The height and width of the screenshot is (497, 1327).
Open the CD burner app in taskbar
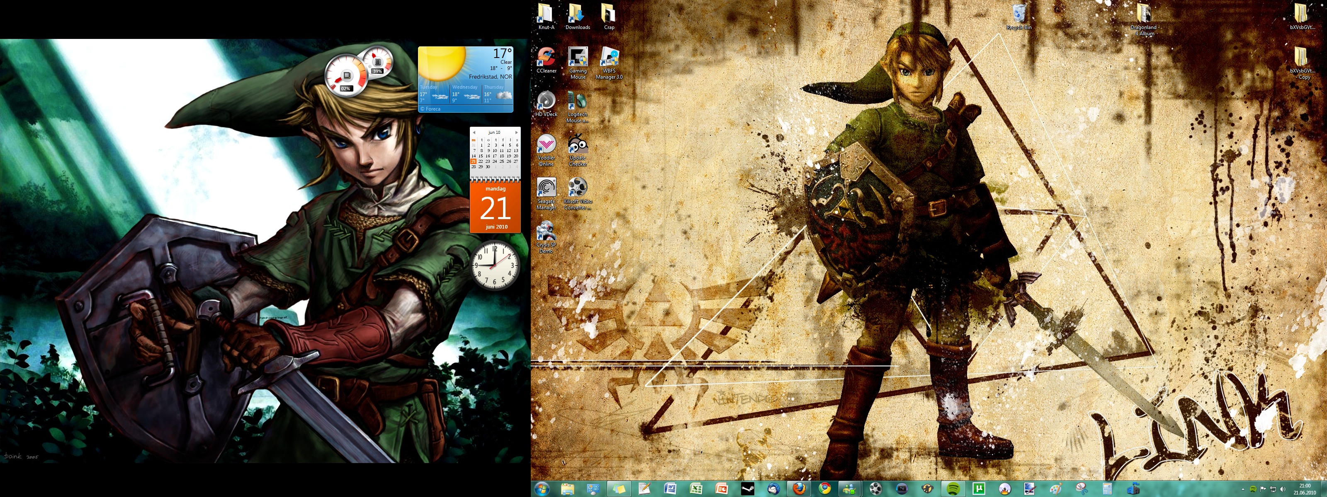[x=1004, y=488]
